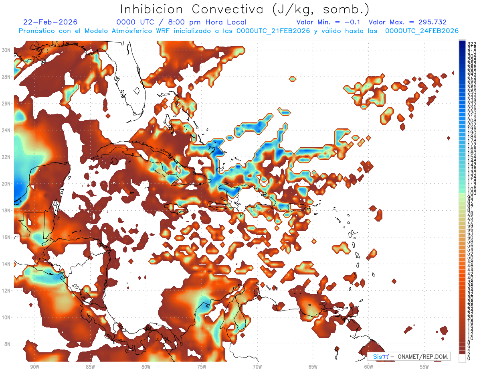This screenshot has height=372, width=481.
Task: Select the "Valor Max. = 295.732" readout
Action: tap(408, 22)
